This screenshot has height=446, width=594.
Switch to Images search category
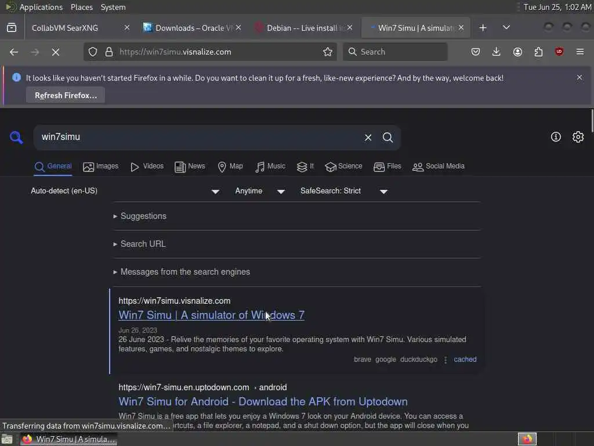(x=100, y=167)
